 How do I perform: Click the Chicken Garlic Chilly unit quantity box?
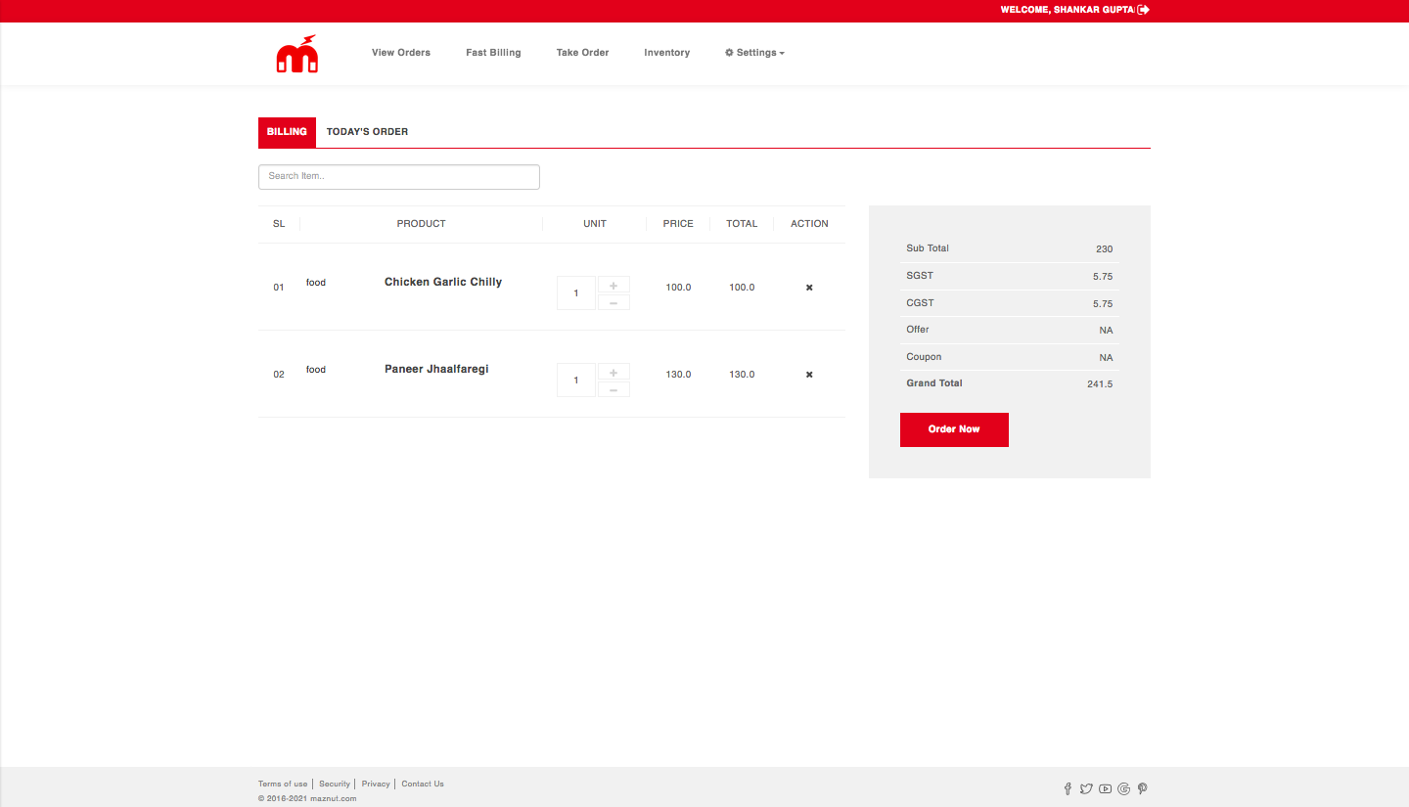576,293
